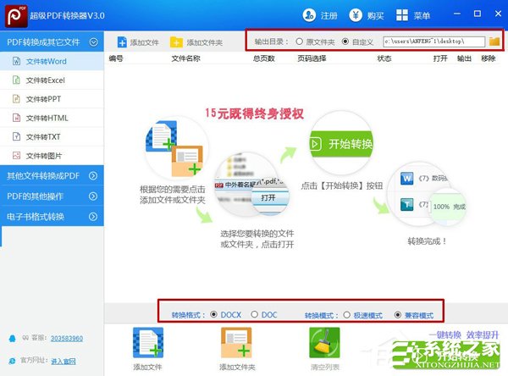Expand 其他文件转换成PDF section arrow
Image resolution: width=508 pixels, height=376 pixels.
pos(93,175)
